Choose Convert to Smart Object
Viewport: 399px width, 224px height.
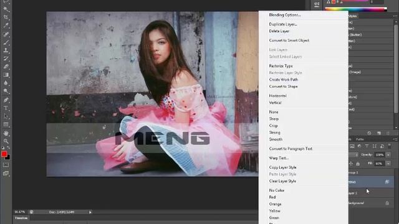(289, 40)
